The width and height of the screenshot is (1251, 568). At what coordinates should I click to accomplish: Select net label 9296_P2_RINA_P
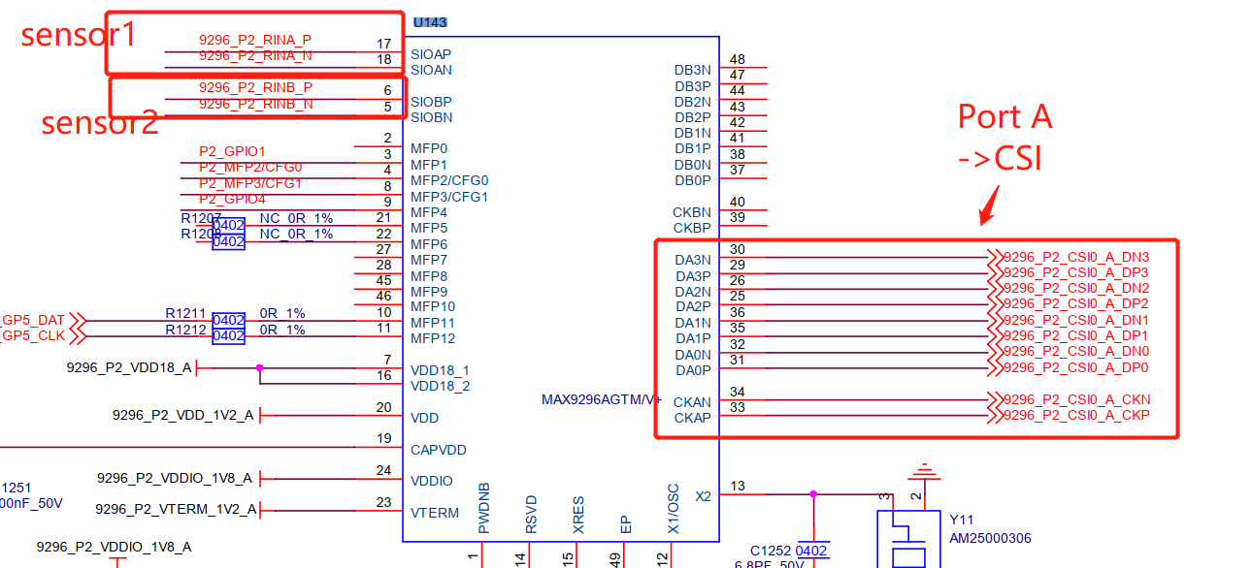(x=255, y=40)
